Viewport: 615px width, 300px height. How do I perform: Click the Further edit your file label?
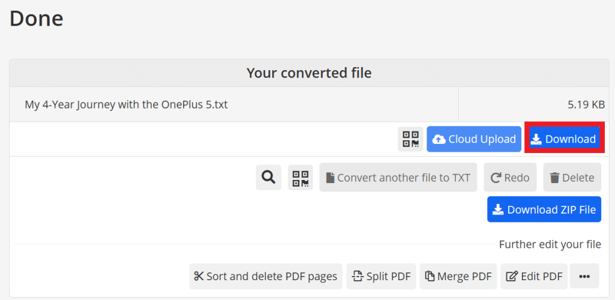[x=550, y=244]
